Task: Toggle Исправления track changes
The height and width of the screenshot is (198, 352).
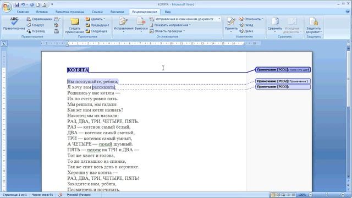Action: 123,24
